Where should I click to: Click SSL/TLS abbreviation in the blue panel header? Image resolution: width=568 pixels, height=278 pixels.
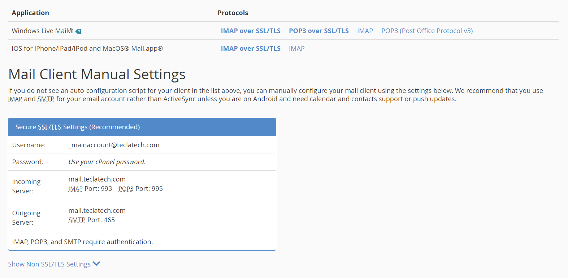(x=49, y=127)
